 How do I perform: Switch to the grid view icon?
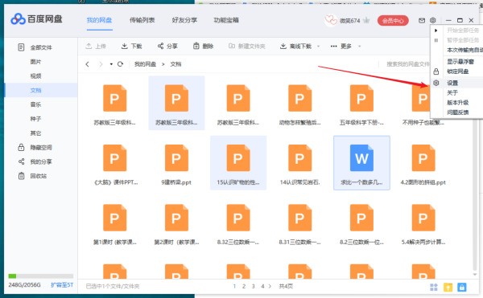click(434, 288)
